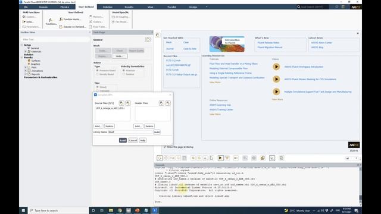381x214 pixels.
Task: Select Surfaces in the outline tree
Action: pos(36,61)
